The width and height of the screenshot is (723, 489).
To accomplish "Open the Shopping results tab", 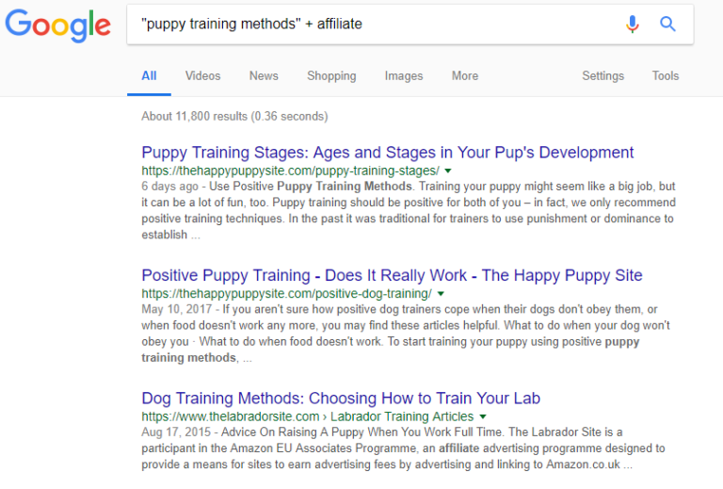I will [331, 76].
